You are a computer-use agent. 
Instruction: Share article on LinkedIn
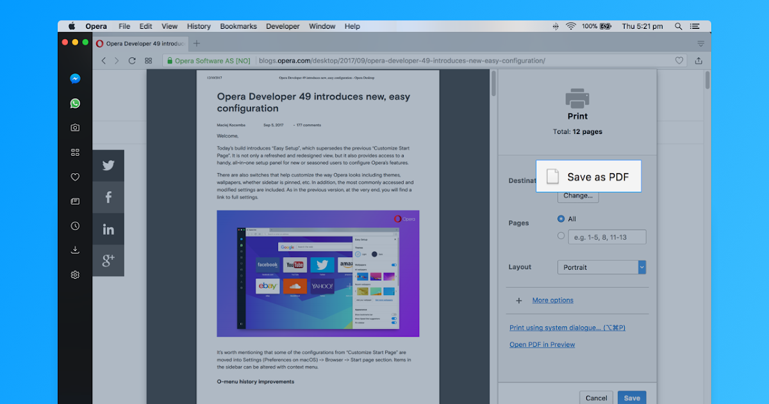108,229
